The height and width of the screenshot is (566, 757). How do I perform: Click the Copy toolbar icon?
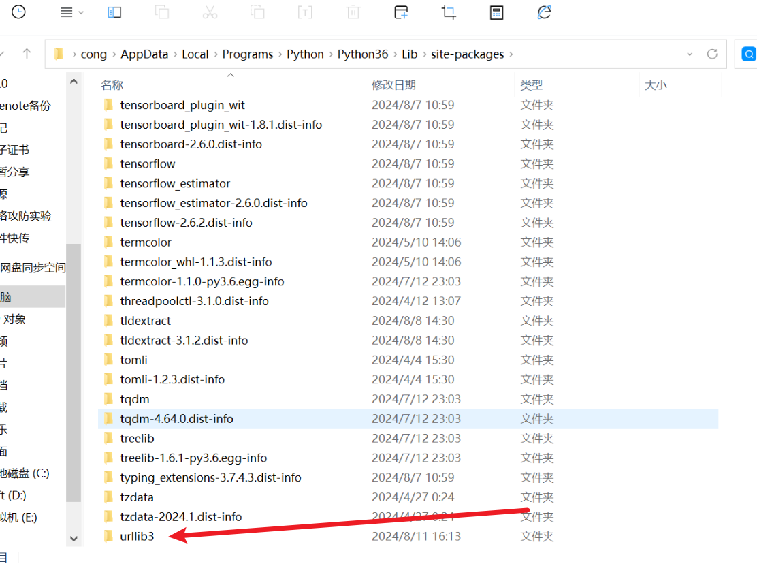[162, 12]
